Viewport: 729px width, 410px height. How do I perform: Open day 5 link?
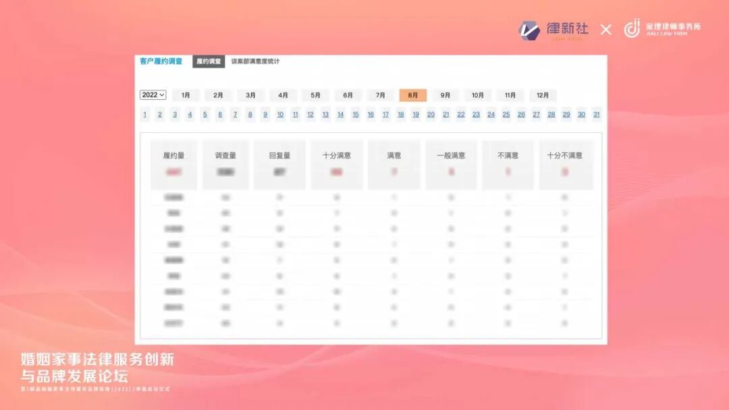point(205,114)
